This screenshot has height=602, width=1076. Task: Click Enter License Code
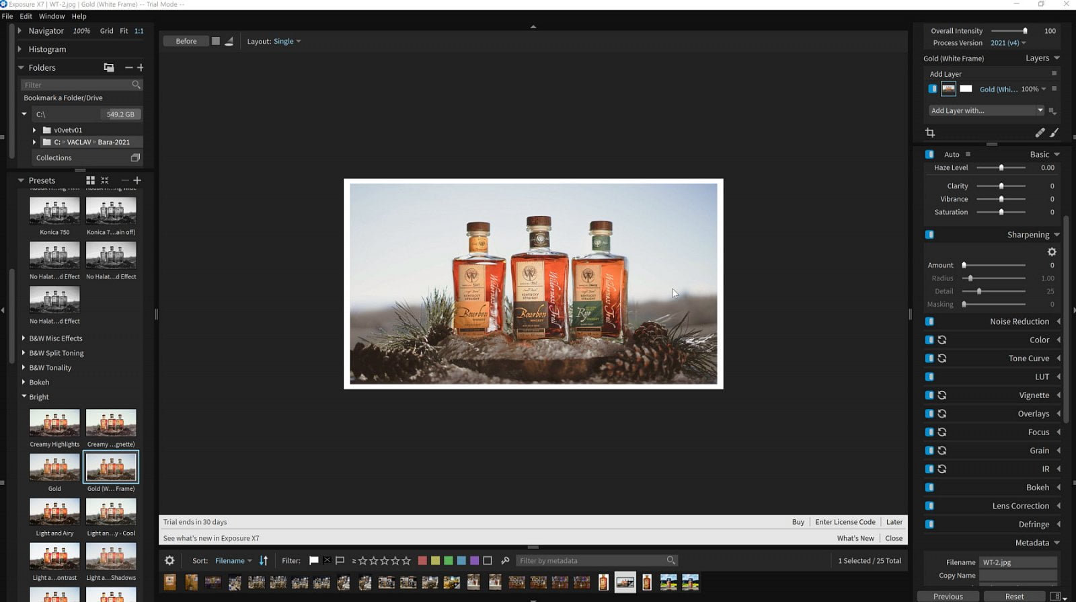pos(845,522)
